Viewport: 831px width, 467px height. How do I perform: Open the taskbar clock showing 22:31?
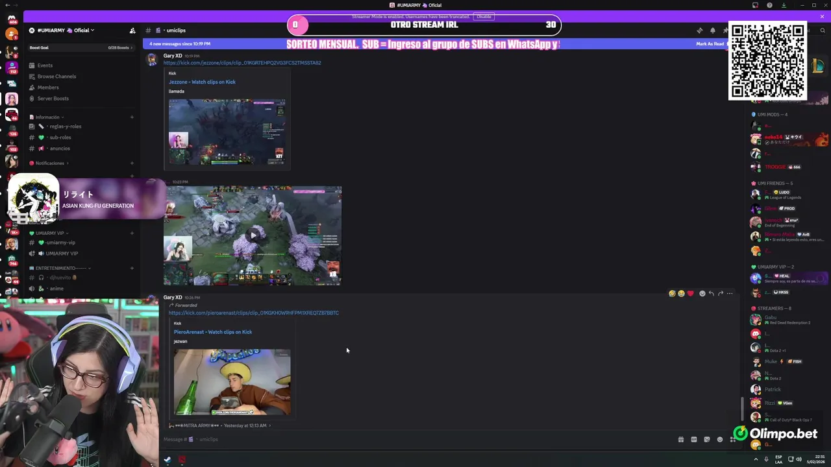(816, 460)
